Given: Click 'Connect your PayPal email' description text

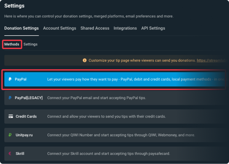Looking at the screenshot, I should [97, 98].
